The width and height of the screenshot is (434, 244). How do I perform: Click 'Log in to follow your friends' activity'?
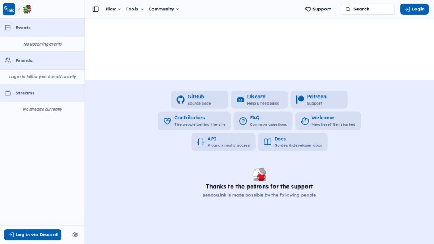[43, 77]
